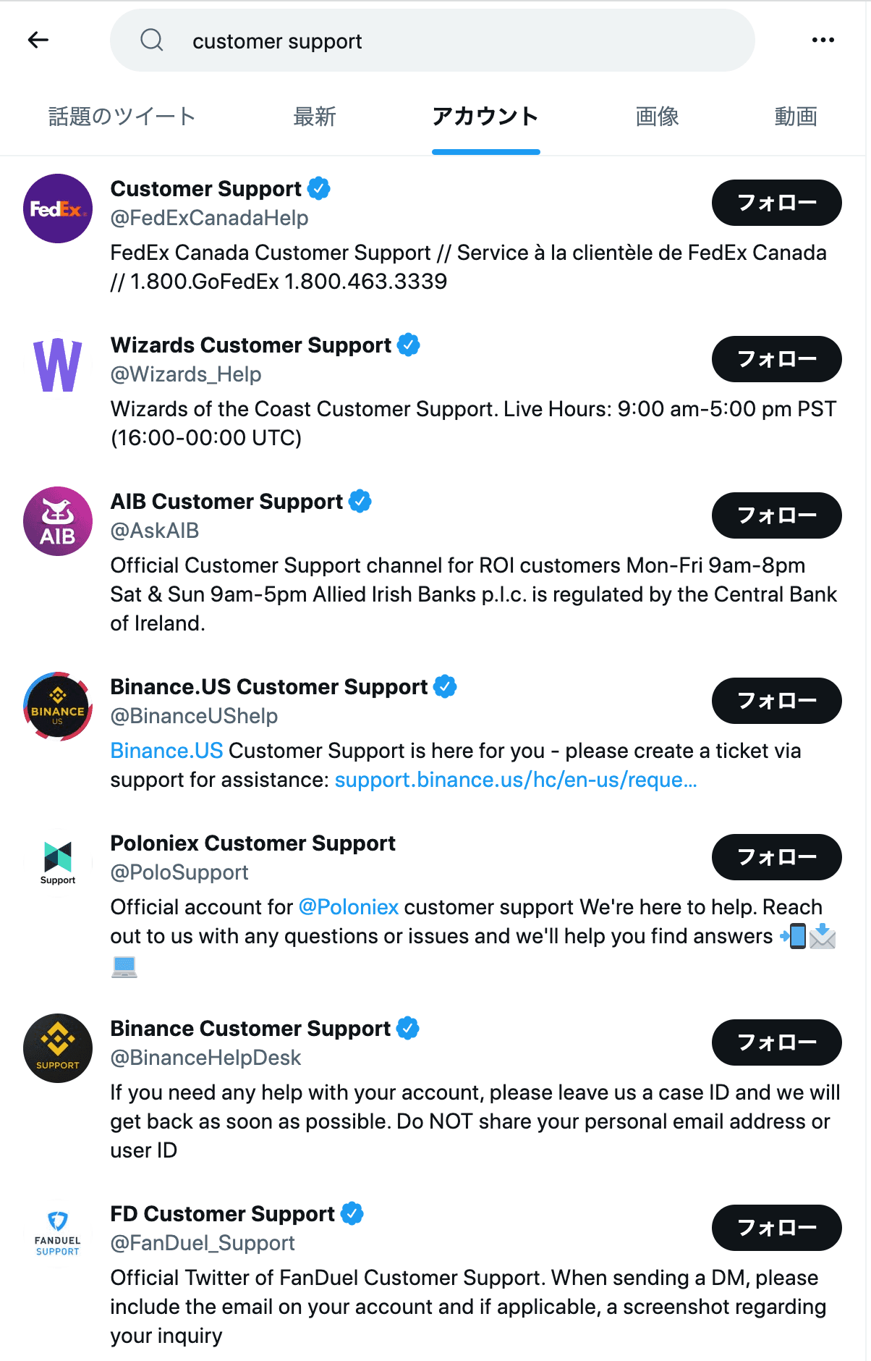Open the @Poloniex mention link

pyautogui.click(x=349, y=907)
